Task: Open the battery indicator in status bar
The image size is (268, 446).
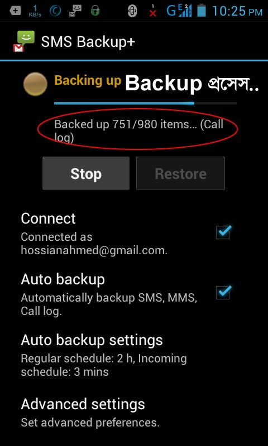Action: (202, 10)
